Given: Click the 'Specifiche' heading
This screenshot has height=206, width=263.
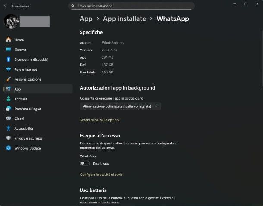Looking at the screenshot, I should 91,32.
